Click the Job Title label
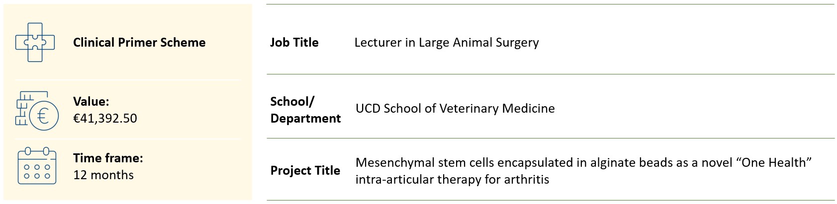 [294, 43]
